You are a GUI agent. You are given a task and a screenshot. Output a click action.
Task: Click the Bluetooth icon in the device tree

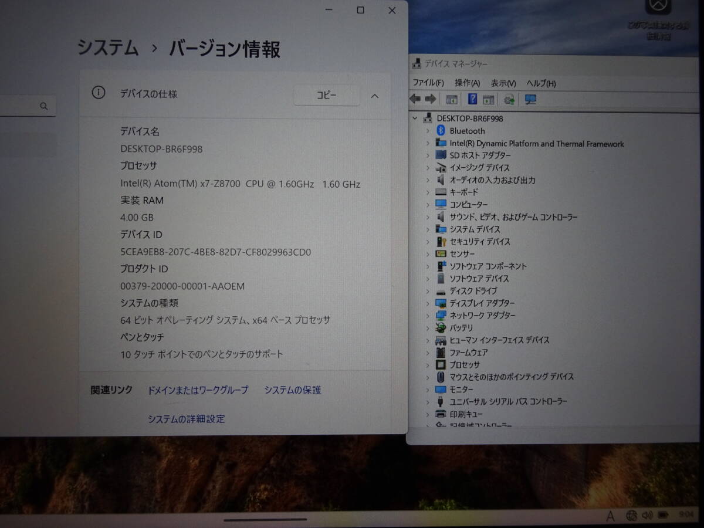point(441,131)
